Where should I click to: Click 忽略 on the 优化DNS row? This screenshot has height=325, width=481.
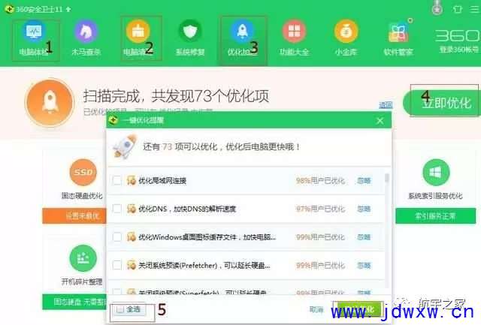[x=364, y=209]
